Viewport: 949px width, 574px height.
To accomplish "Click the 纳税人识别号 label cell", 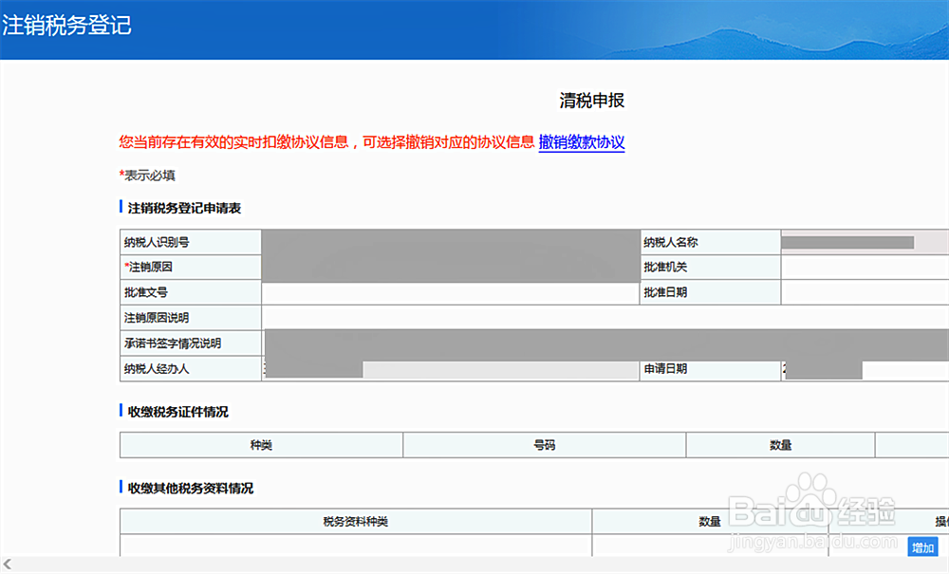I will (x=191, y=242).
